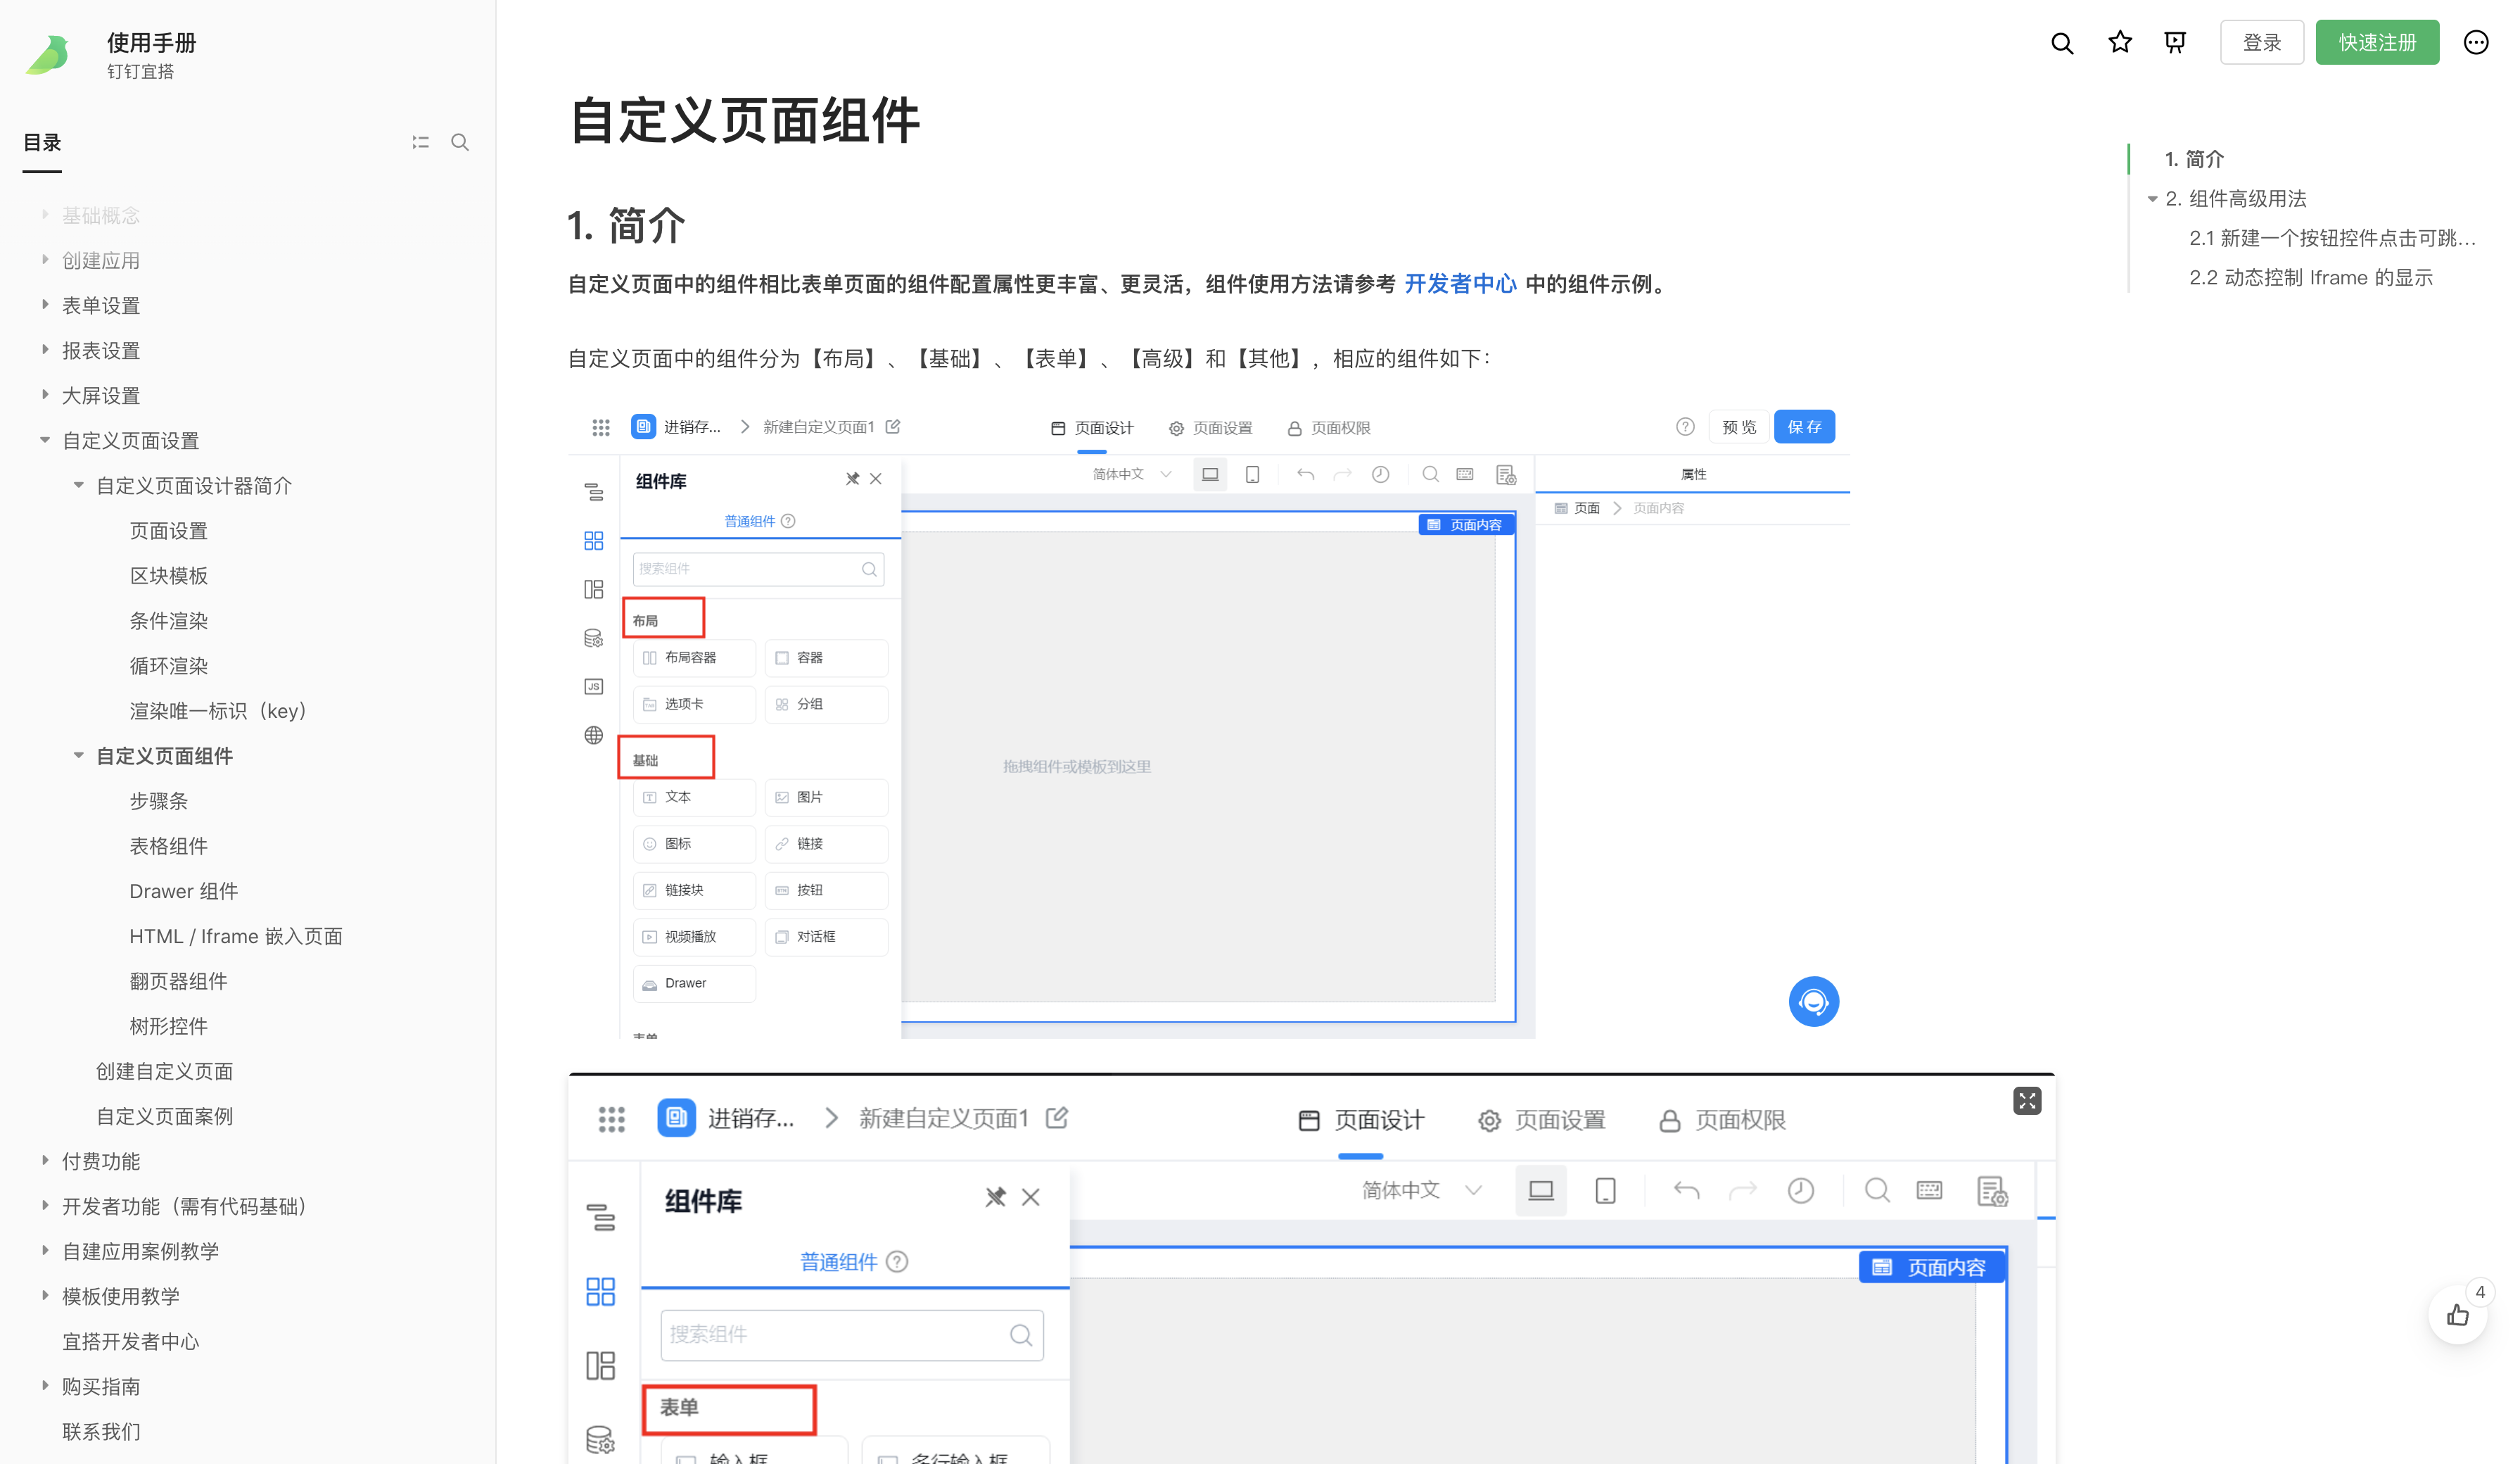Collapse outline item 2. 组件高级用法

[2152, 199]
